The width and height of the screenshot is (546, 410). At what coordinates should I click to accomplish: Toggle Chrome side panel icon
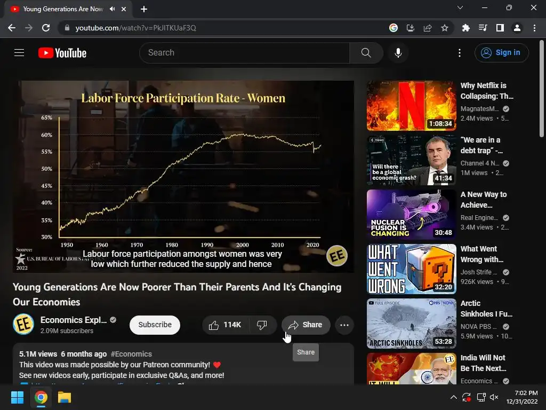pyautogui.click(x=500, y=28)
